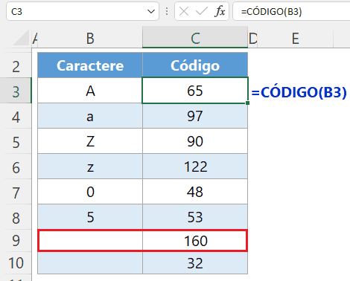Click the Cancel X icon in formula bar
Viewport: 350px width, 281px height.
(184, 11)
